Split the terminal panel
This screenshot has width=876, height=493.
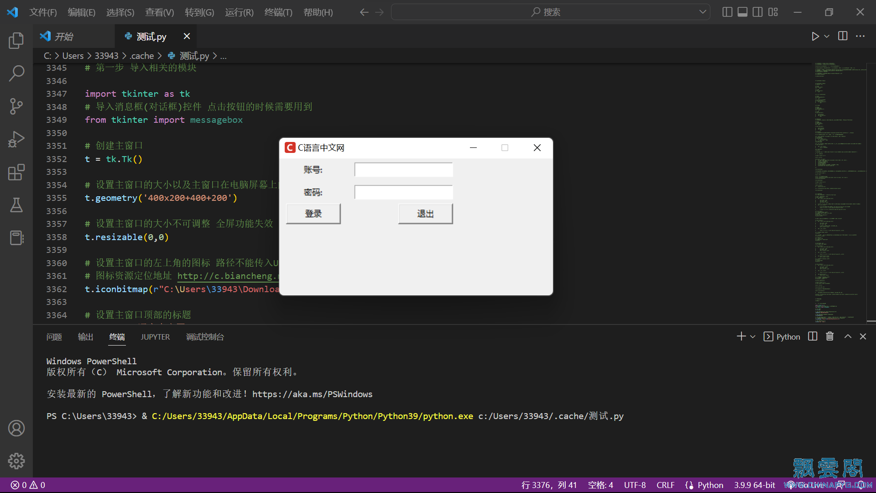click(x=813, y=336)
